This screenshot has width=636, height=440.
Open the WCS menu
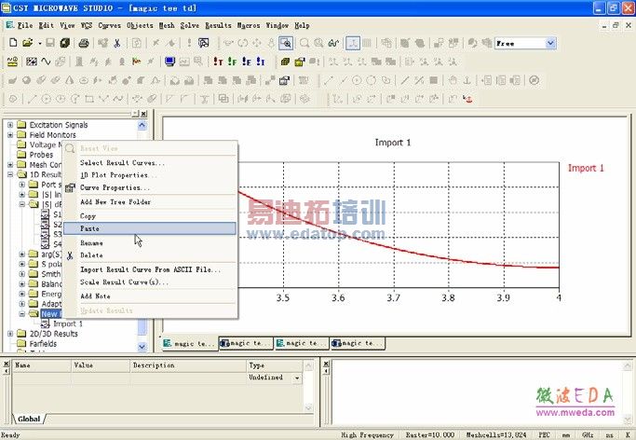coord(87,25)
